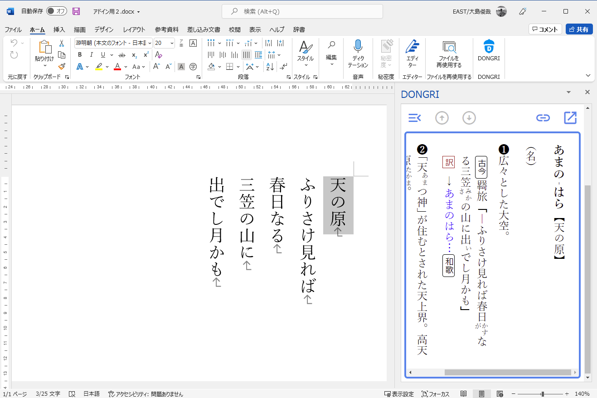Open the 辞書 ribbon tab

(x=298, y=29)
